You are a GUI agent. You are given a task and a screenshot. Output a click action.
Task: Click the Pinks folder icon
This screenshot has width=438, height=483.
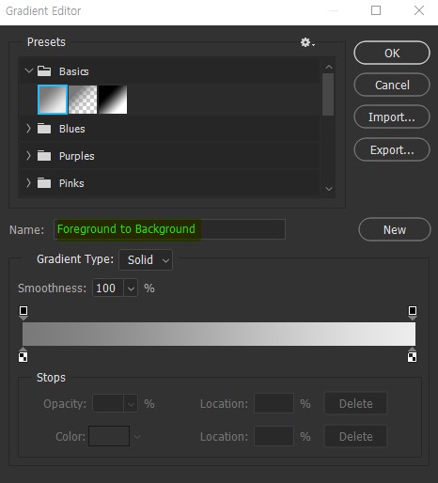point(44,183)
